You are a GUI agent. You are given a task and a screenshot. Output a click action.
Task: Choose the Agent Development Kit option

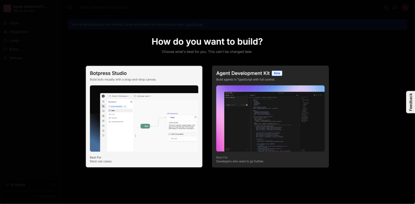pyautogui.click(x=270, y=116)
